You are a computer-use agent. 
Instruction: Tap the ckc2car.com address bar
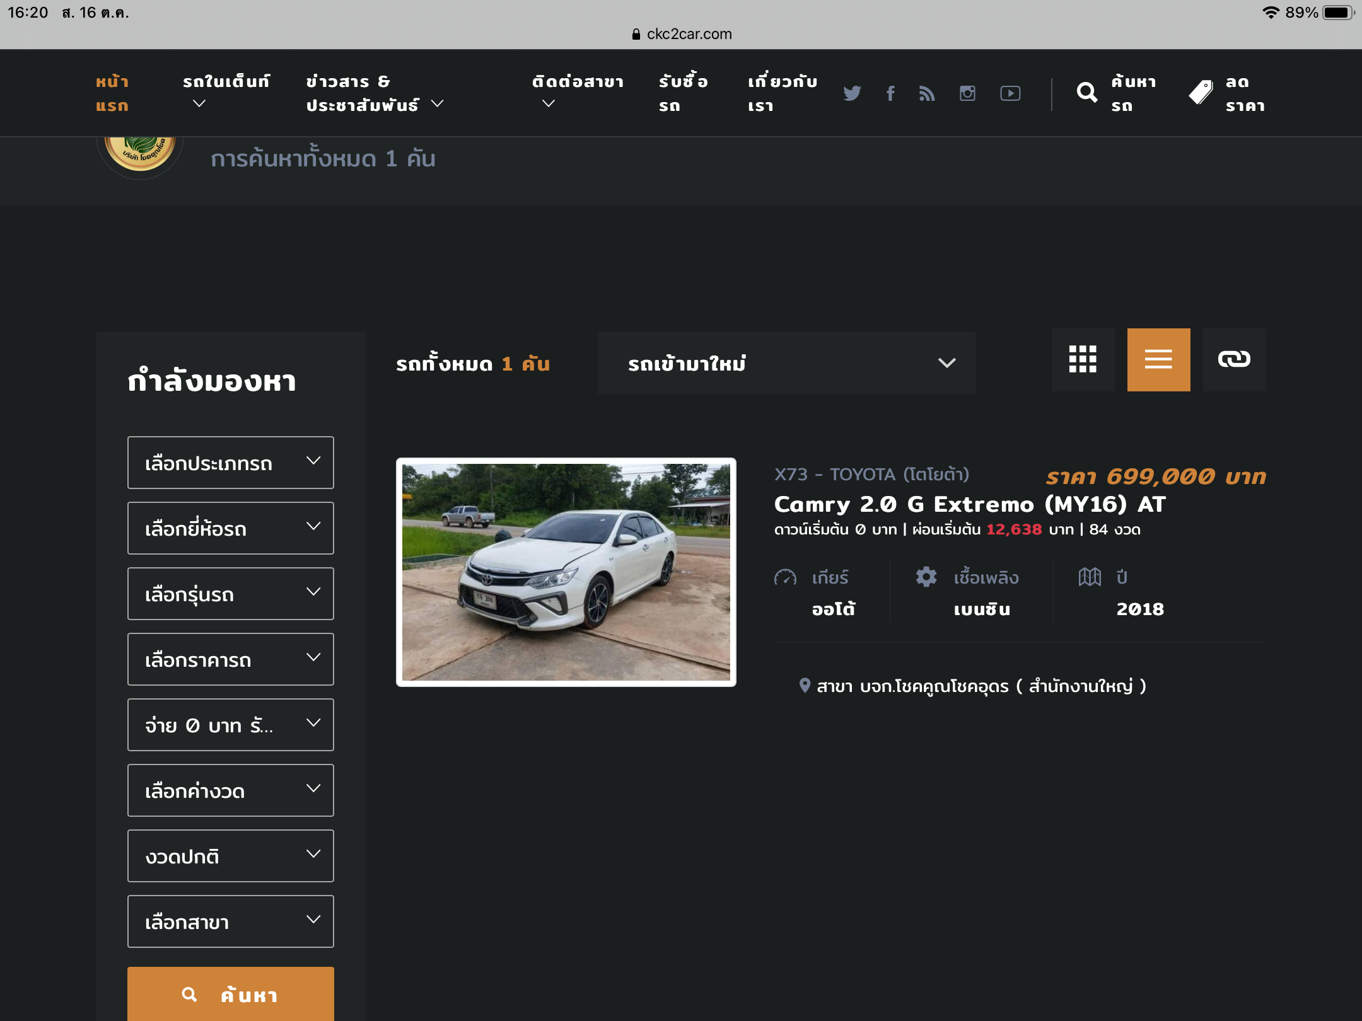[x=682, y=34]
